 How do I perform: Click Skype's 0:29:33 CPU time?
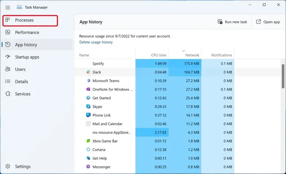coord(161,106)
